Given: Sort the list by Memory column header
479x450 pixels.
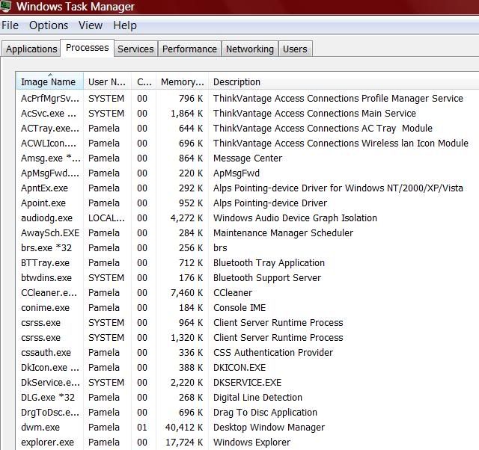Looking at the screenshot, I should pos(182,82).
